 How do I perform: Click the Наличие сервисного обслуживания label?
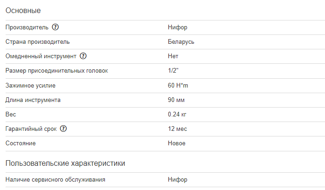pyautogui.click(x=55, y=179)
